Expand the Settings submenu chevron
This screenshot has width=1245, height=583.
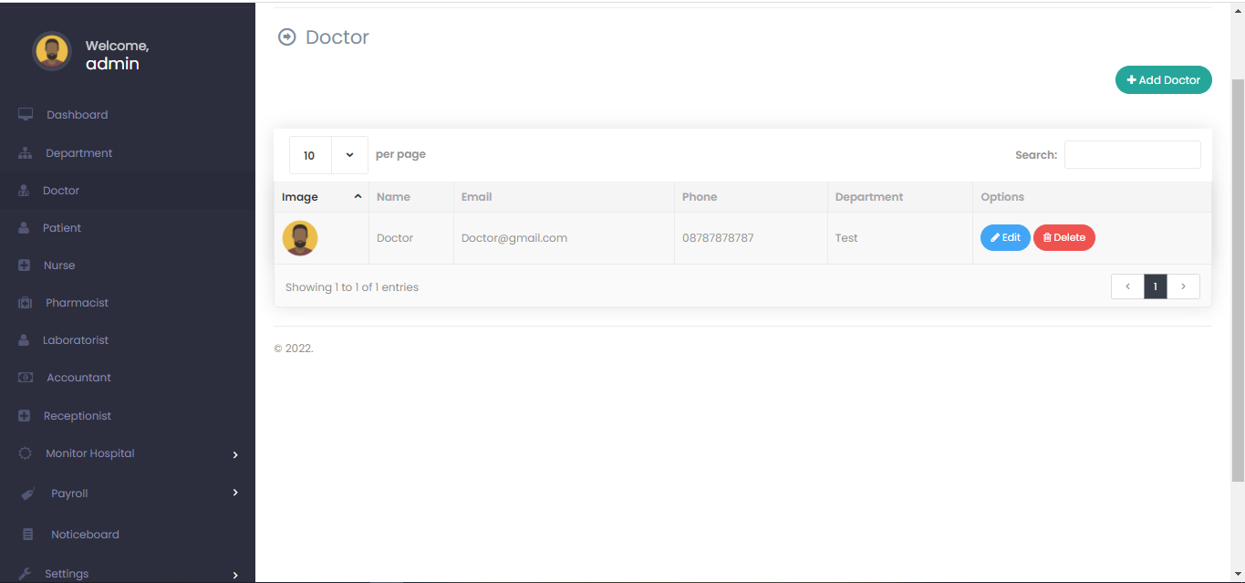pyautogui.click(x=235, y=574)
